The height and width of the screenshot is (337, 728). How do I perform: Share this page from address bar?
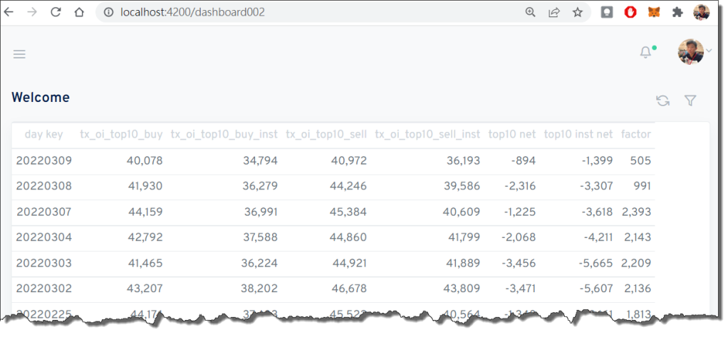(553, 12)
